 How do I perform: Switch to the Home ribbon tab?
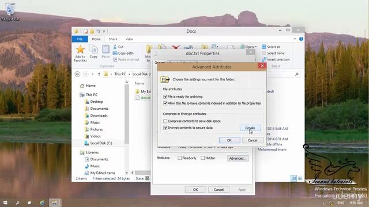tap(96, 39)
